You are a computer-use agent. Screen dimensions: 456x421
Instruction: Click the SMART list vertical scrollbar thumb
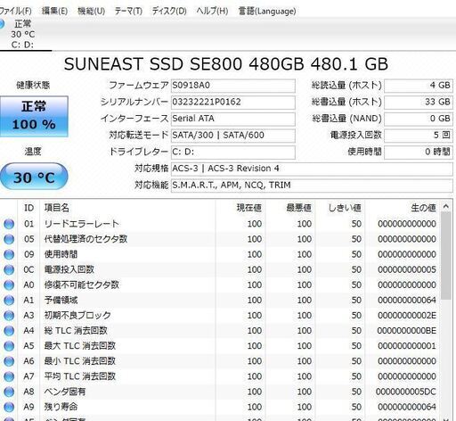coord(446,256)
